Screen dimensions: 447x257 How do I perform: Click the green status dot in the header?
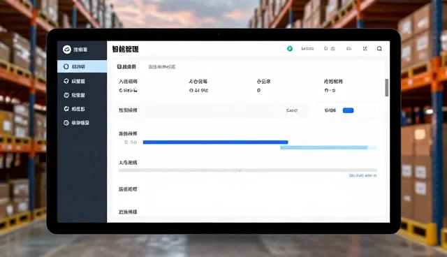(x=290, y=49)
